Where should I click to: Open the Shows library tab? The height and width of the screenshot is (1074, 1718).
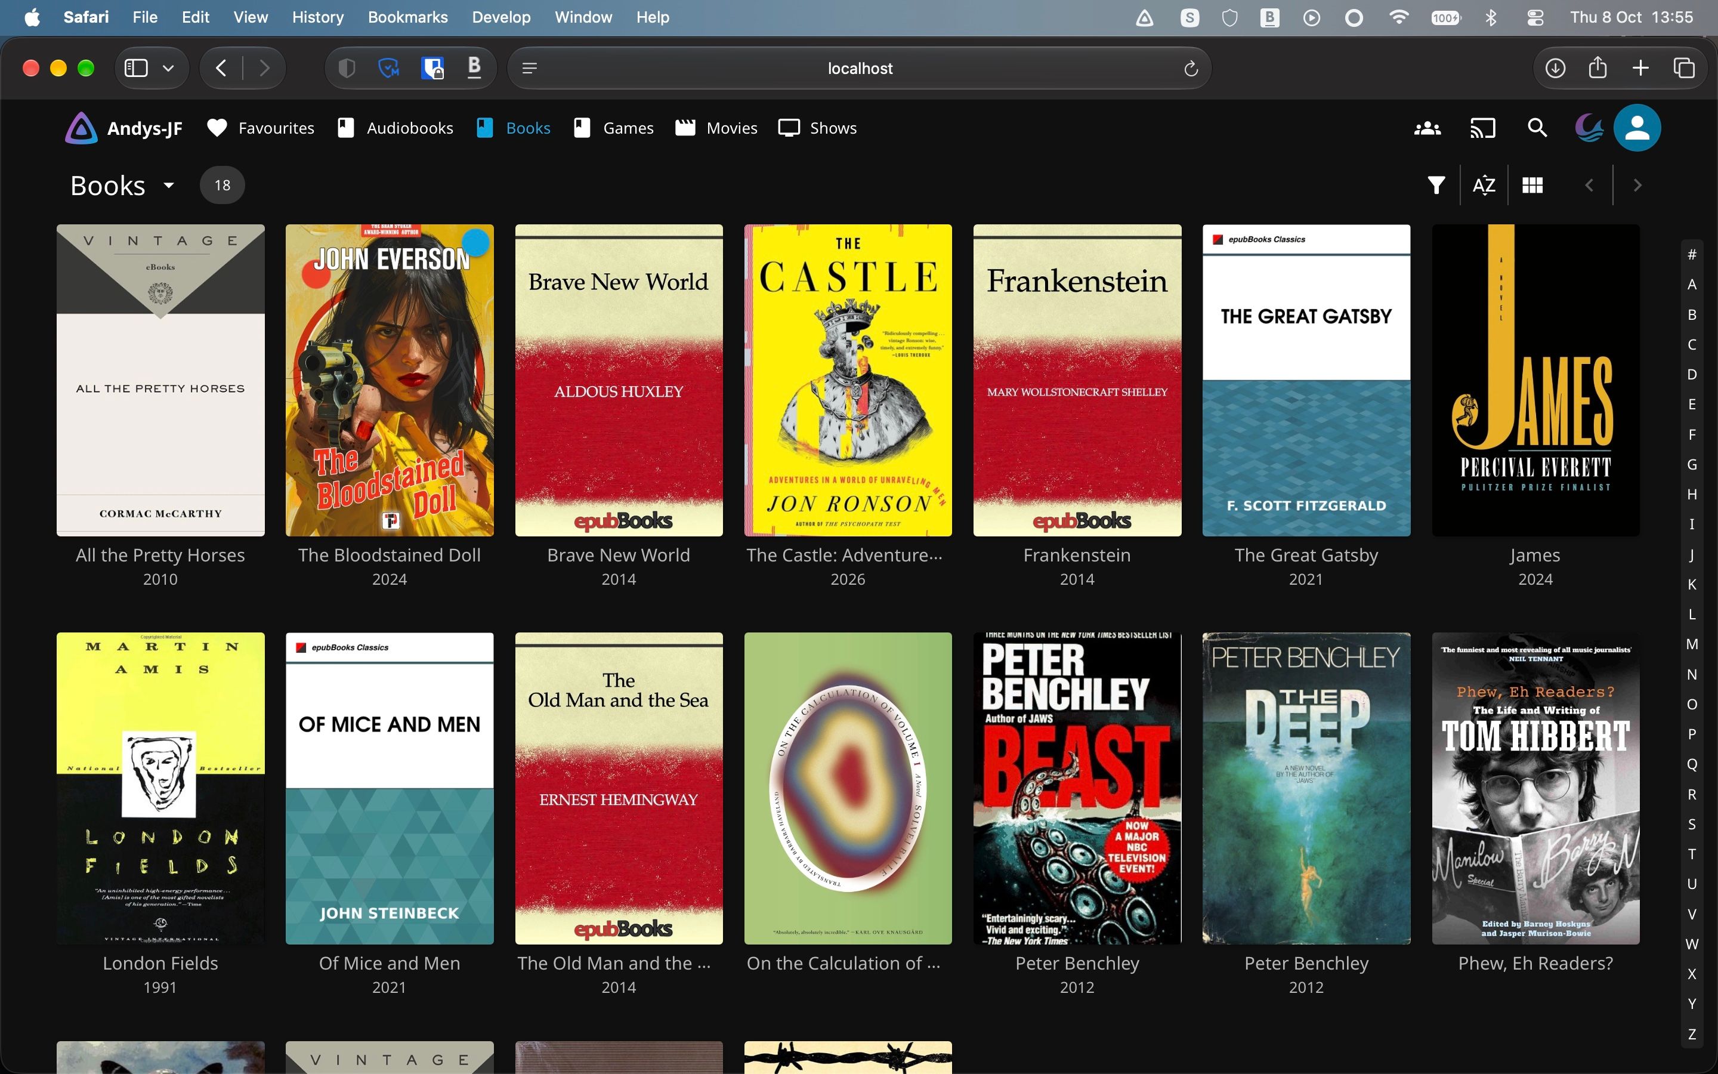tap(817, 128)
